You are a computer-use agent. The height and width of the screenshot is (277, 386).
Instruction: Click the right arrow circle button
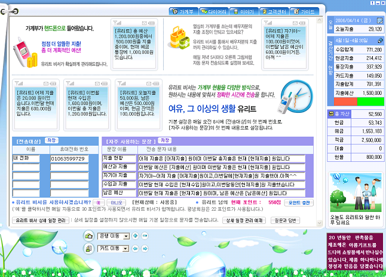coord(145,248)
